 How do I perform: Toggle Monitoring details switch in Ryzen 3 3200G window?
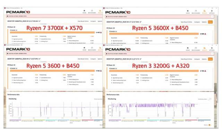tap(210, 99)
